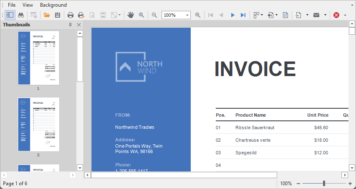Open the Background menu
The height and width of the screenshot is (189, 356).
pyautogui.click(x=53, y=5)
